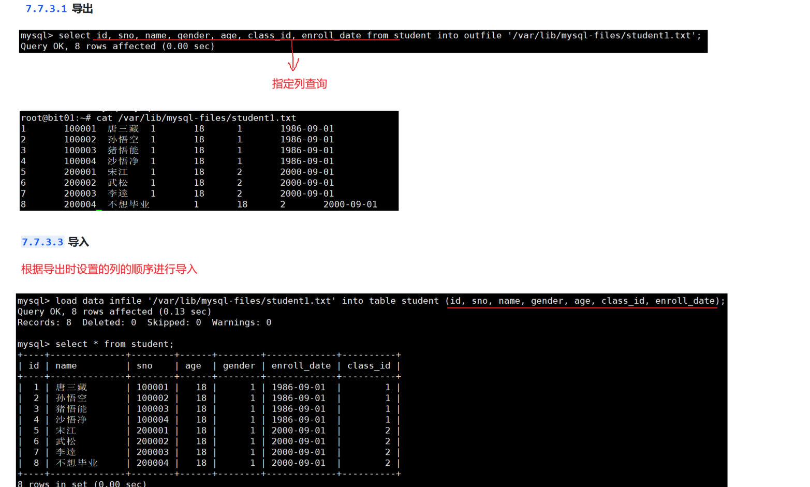Click the "id" column header in result table
Screen dimensions: 810x487
click(34, 366)
